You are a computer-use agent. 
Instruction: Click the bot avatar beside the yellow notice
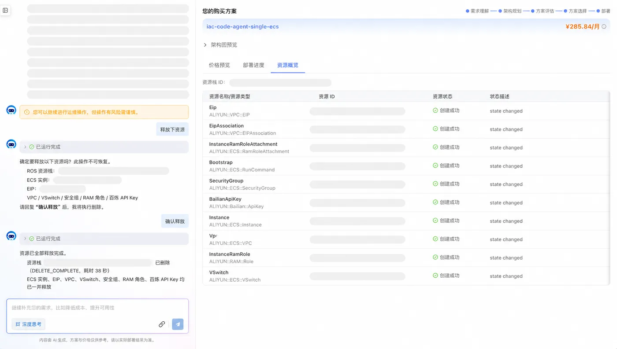click(11, 110)
